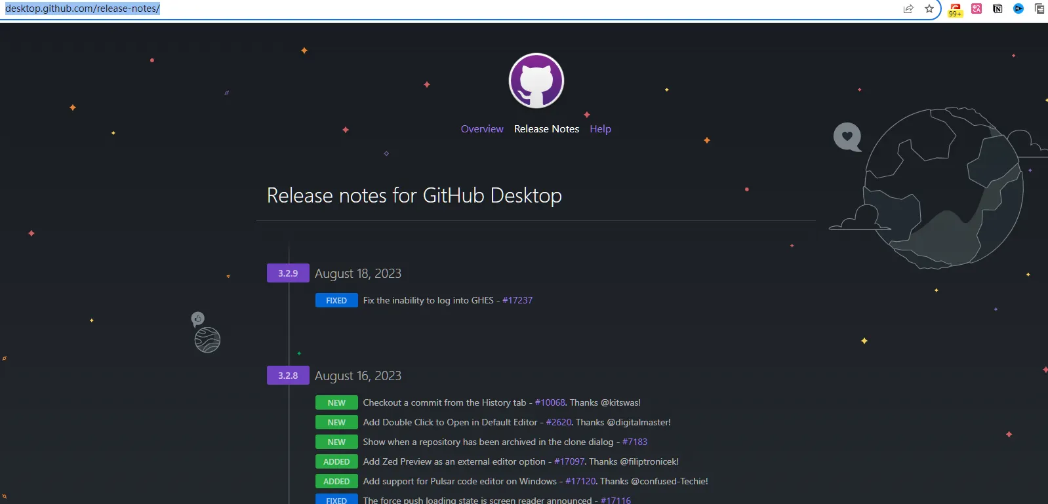1048x504 pixels.
Task: Click the 'Show when a repository has been archived' text
Action: (x=450, y=442)
